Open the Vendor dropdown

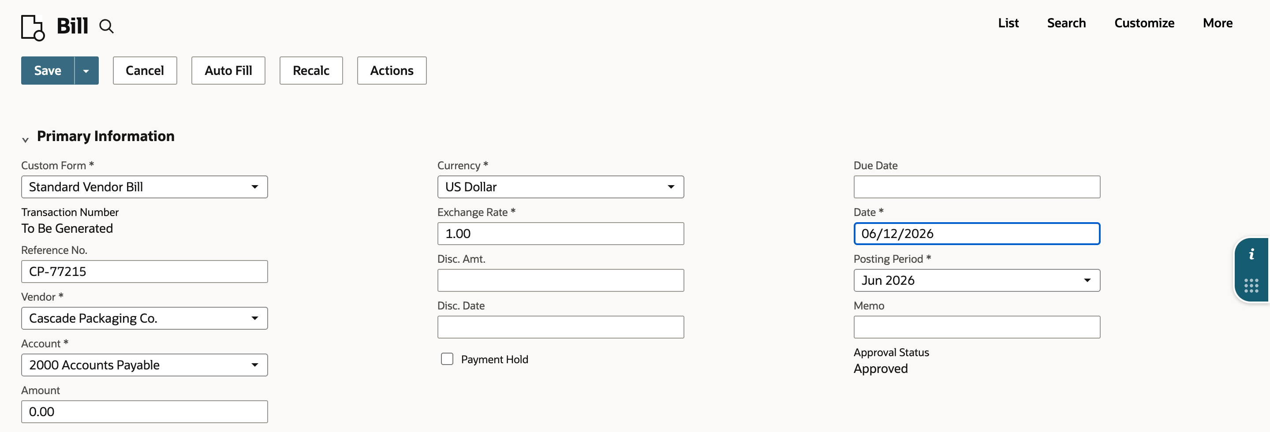[145, 318]
